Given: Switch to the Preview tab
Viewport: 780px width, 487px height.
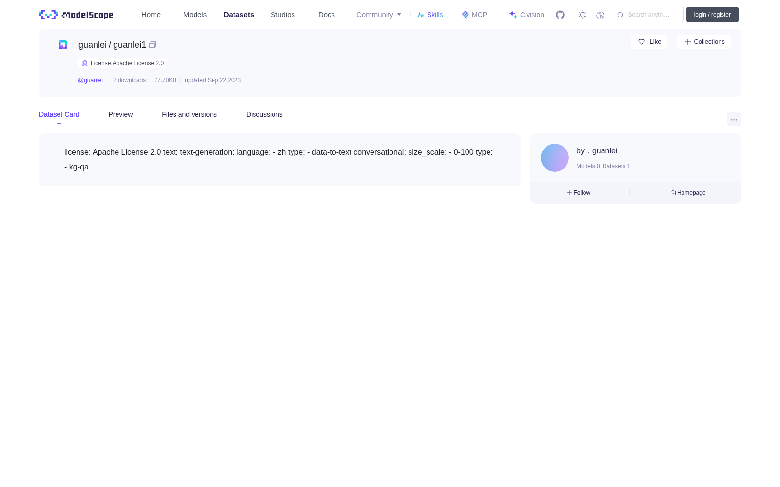Looking at the screenshot, I should (x=120, y=114).
